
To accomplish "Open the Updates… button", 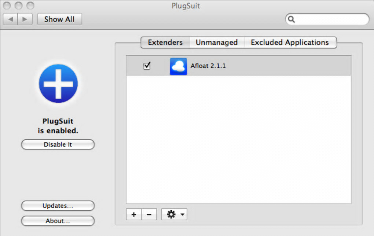I will point(58,206).
